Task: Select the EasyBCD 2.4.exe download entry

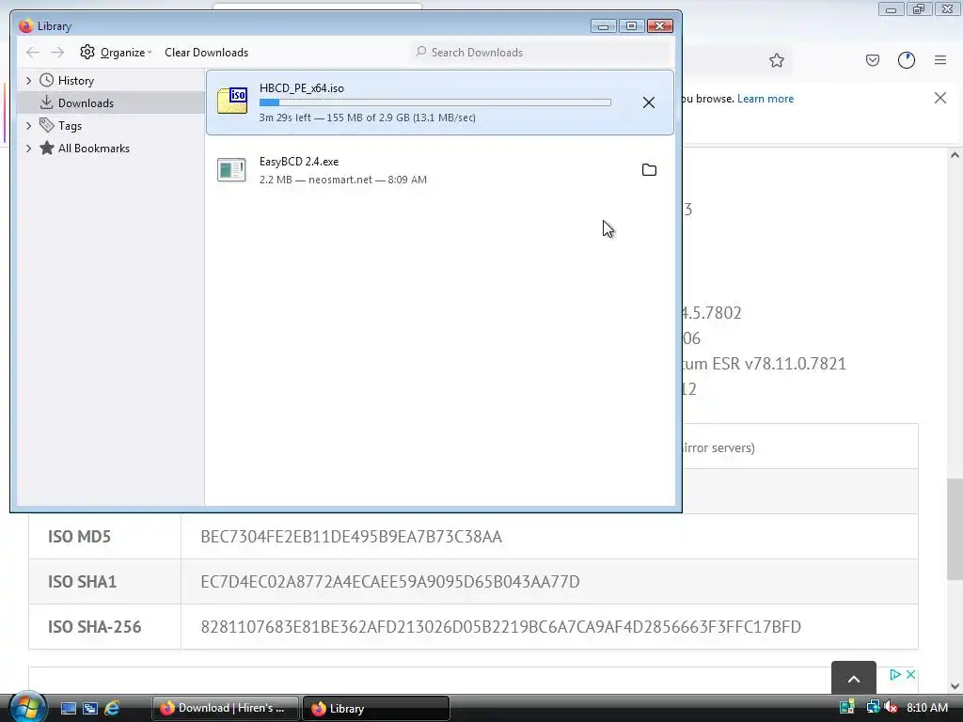Action: pyautogui.click(x=440, y=170)
